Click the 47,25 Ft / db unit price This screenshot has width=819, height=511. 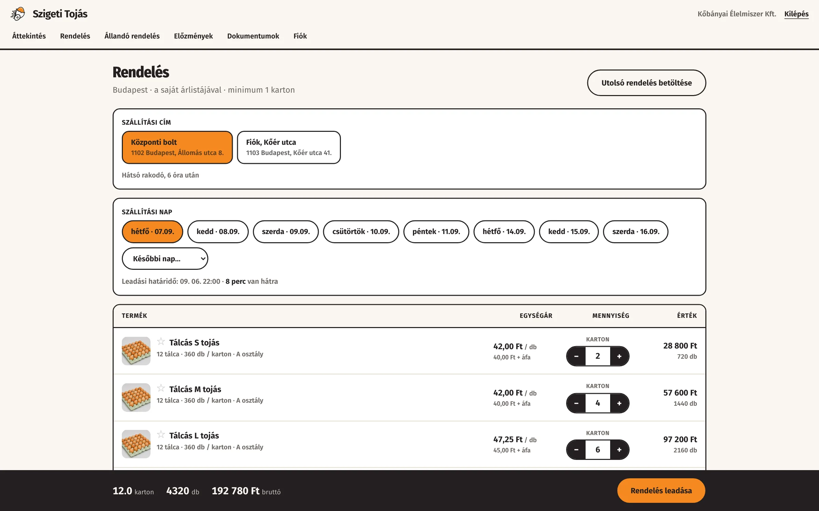515,439
